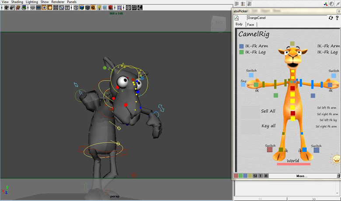Screen dimensions: 341x201
Task: Click the Camera Attributes icon
Action: coord(12,8)
